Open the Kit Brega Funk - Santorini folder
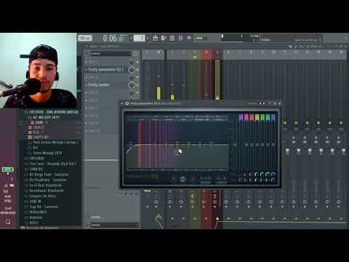 (47, 175)
